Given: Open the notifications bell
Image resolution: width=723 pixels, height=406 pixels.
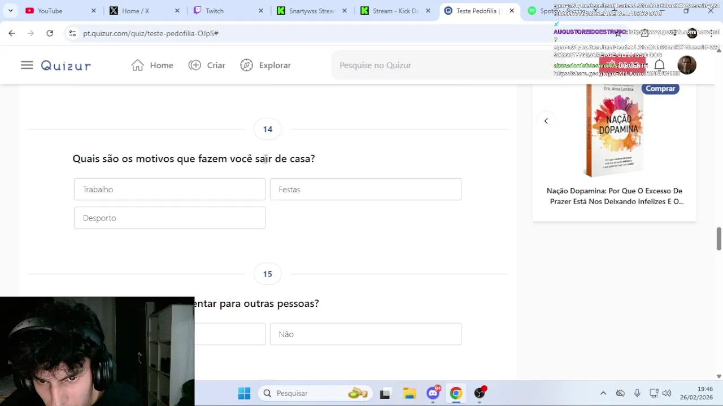Looking at the screenshot, I should click(x=659, y=65).
